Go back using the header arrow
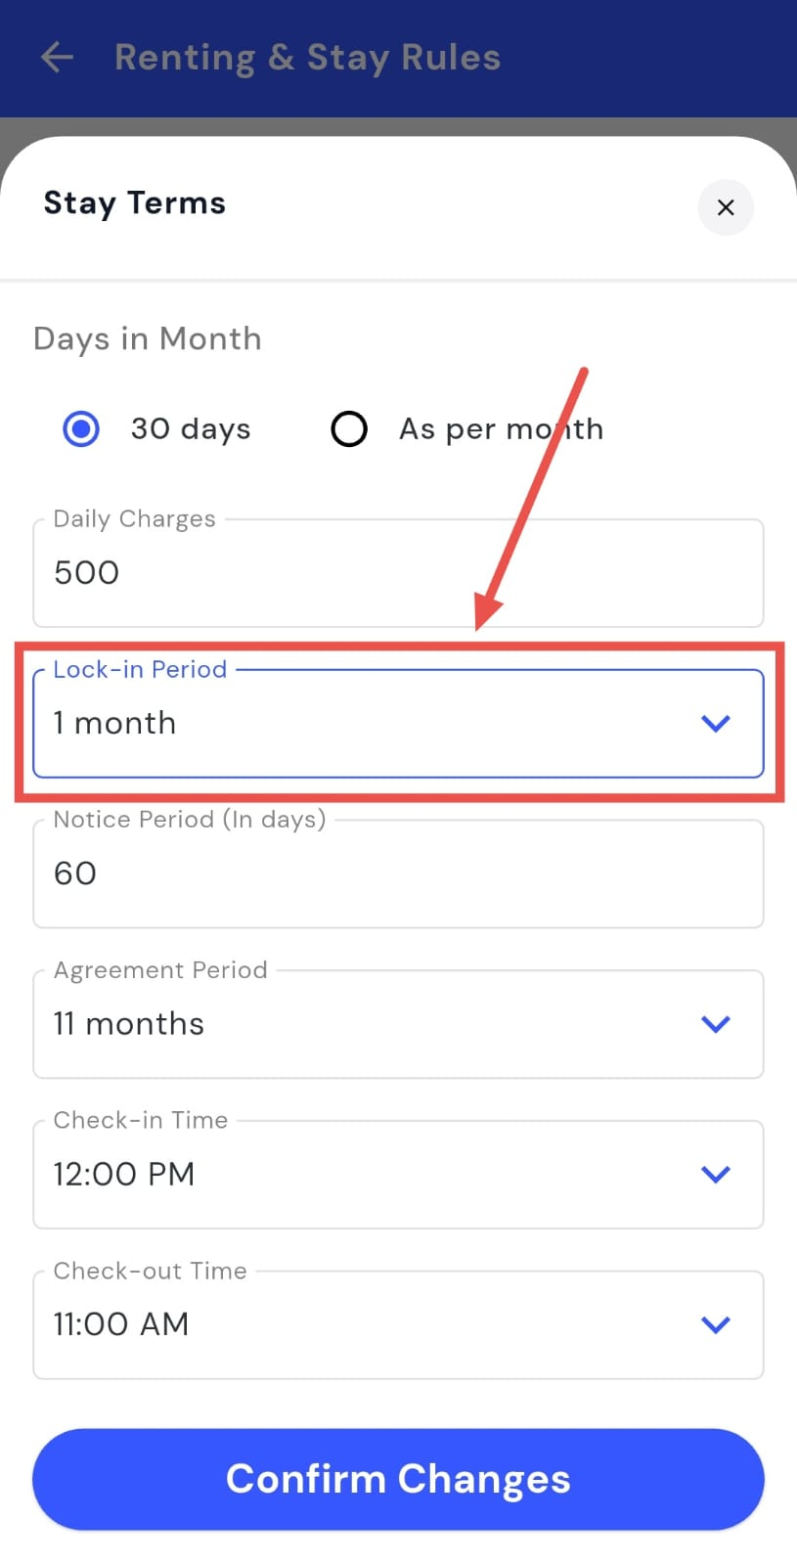The height and width of the screenshot is (1565, 797). (57, 58)
